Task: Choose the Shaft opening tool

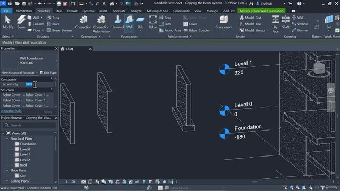Action: coord(285,22)
